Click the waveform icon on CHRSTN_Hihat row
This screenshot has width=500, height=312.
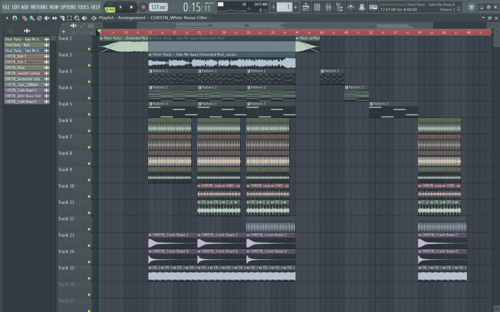click(46, 68)
